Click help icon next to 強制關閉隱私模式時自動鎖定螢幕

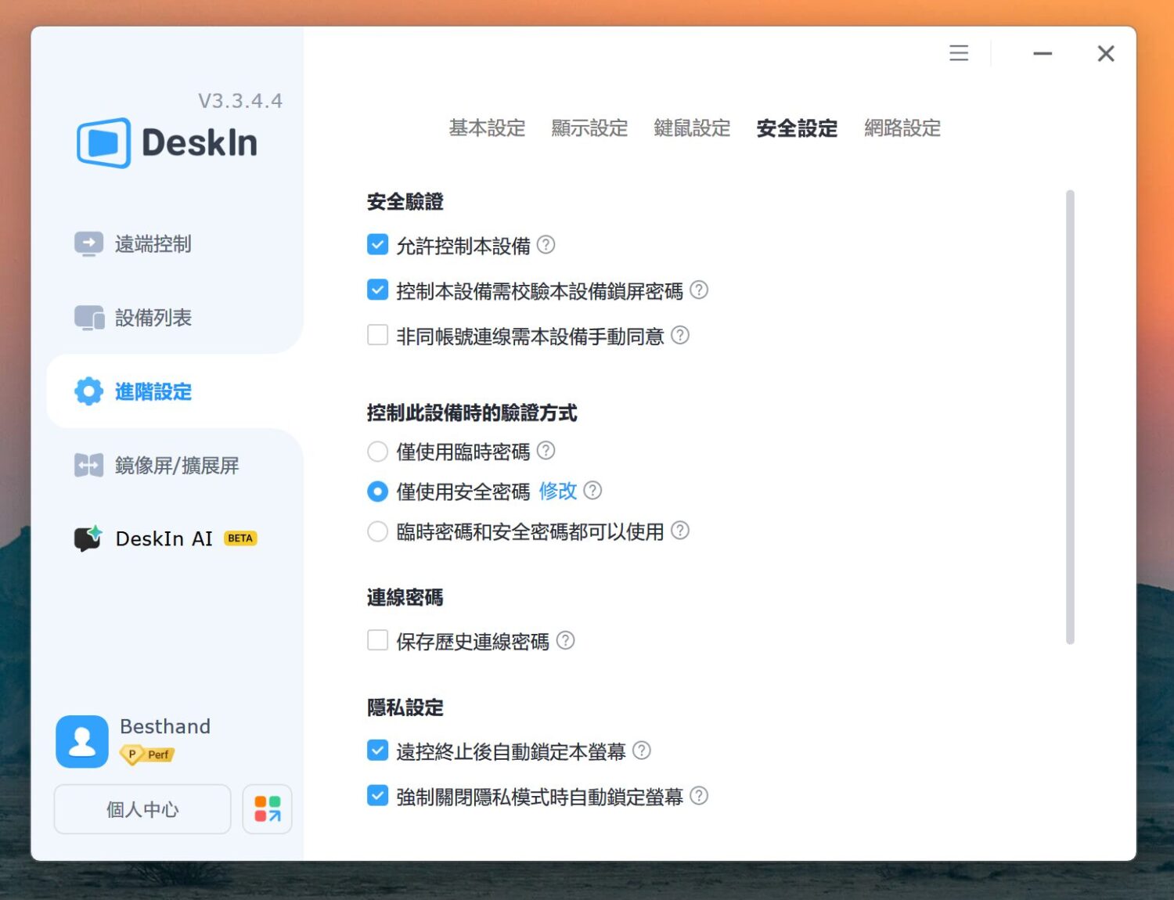[x=699, y=796]
